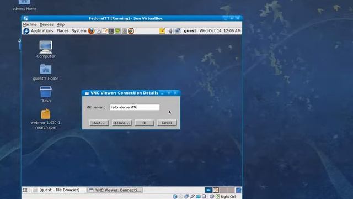
Task: Click the orange application launcher icon in panel
Action: point(131,31)
